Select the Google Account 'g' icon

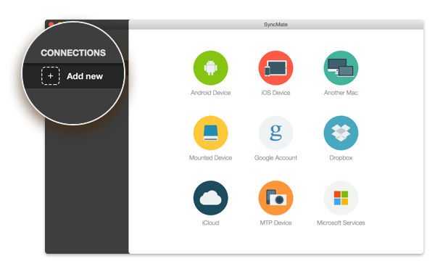click(x=275, y=133)
